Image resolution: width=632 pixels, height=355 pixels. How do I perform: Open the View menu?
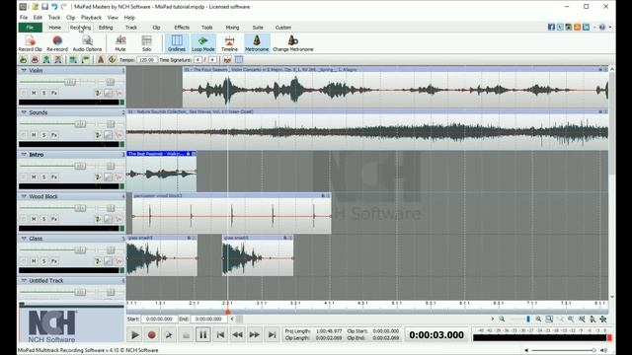(x=113, y=18)
